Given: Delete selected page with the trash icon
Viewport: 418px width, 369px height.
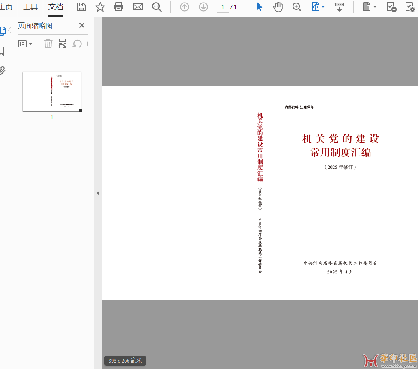Looking at the screenshot, I should coord(48,44).
